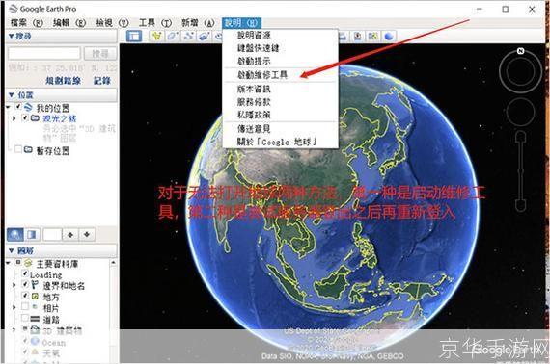Screen dimensions: 550x364
Task: Click the Ocean layer icon
Action: tap(35, 341)
